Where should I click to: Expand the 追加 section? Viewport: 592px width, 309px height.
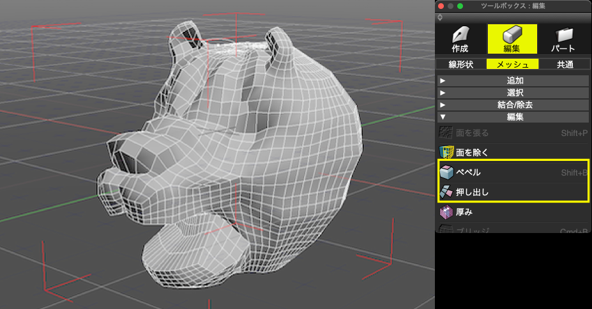[x=513, y=81]
